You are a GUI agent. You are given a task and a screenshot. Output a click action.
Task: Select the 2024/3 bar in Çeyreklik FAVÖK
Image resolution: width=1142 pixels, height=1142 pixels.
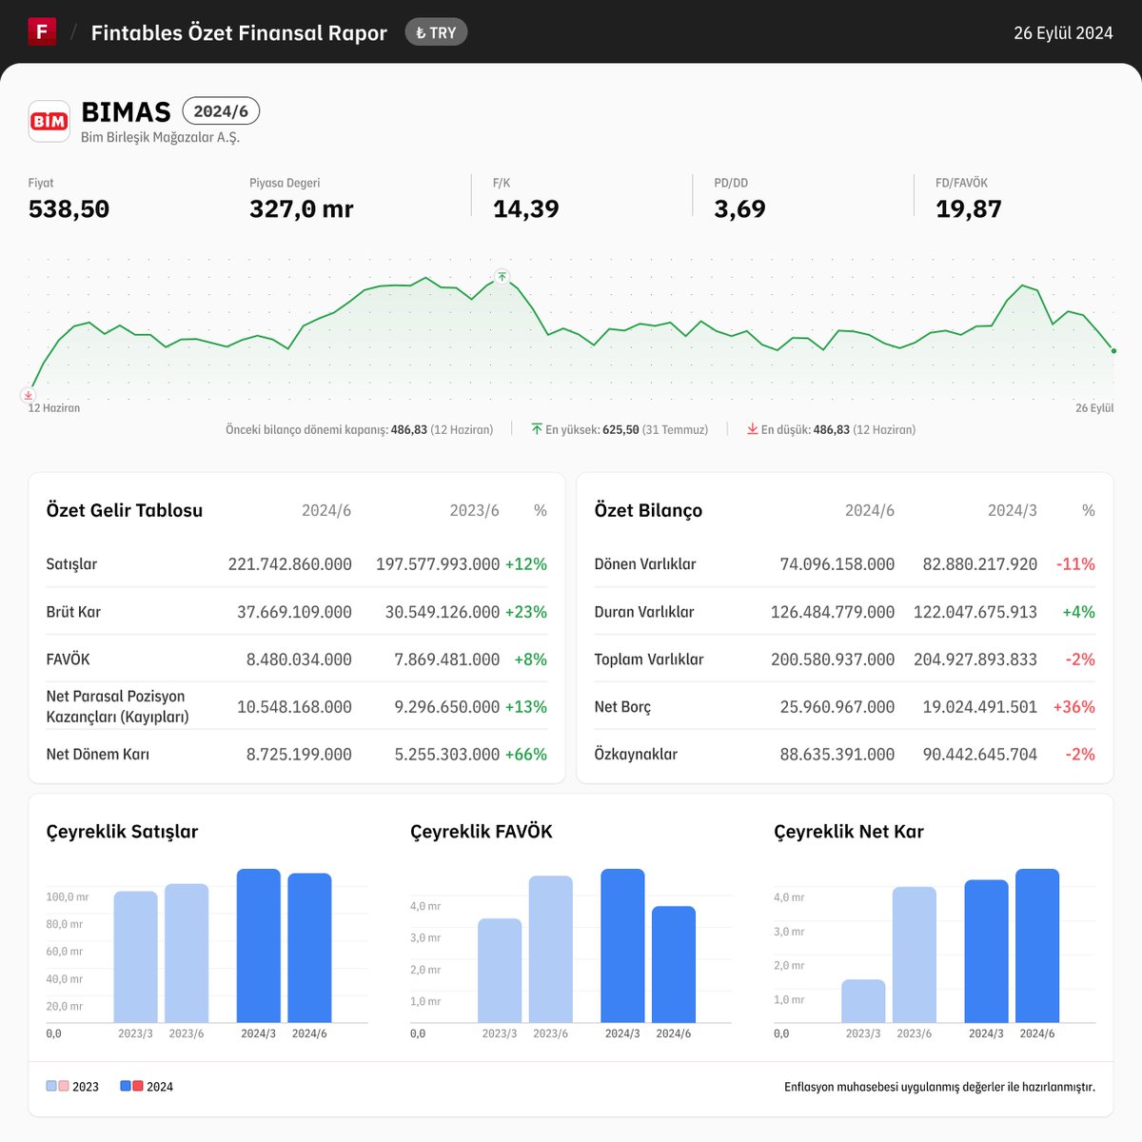pos(622,946)
